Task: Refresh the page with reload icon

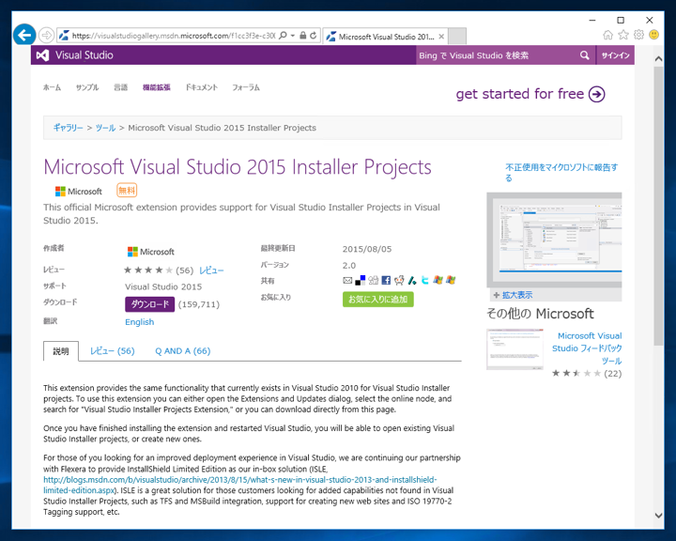Action: pos(315,36)
